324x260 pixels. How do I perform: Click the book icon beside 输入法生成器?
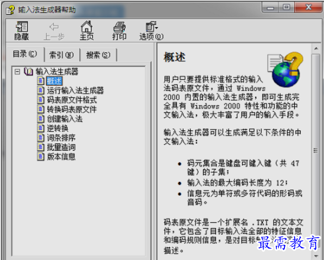(28, 71)
